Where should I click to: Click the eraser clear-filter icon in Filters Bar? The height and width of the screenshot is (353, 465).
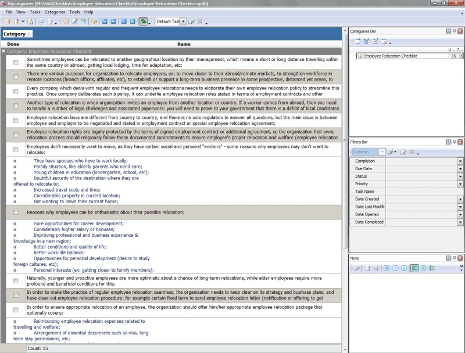click(402, 152)
